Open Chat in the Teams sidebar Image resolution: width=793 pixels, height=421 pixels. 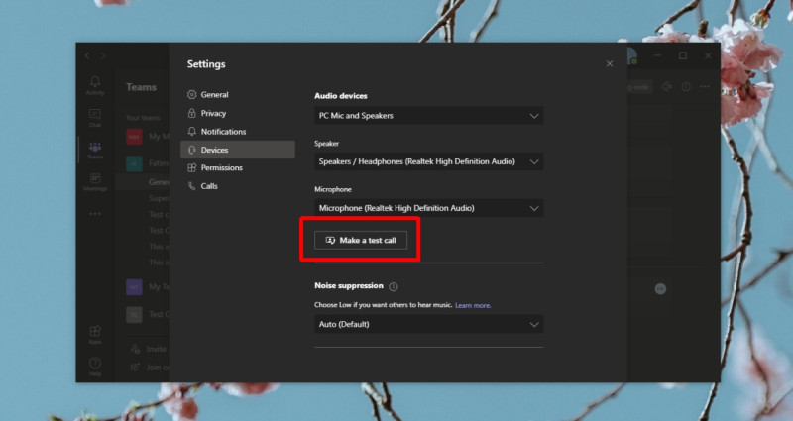[x=95, y=118]
